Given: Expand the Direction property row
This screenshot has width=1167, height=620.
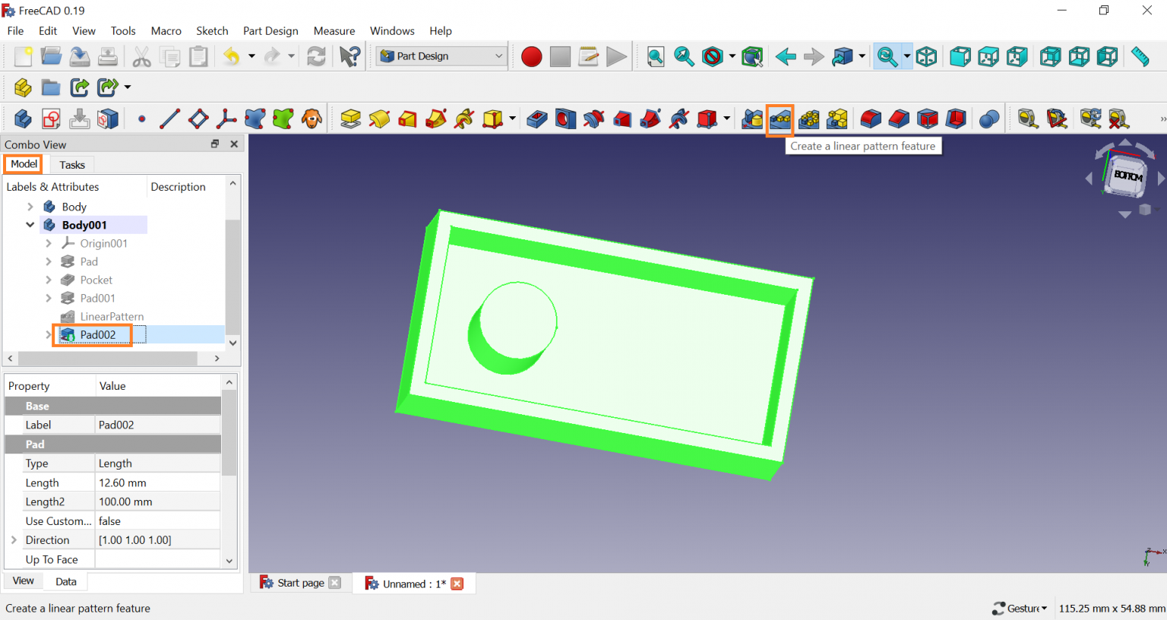Looking at the screenshot, I should point(14,540).
